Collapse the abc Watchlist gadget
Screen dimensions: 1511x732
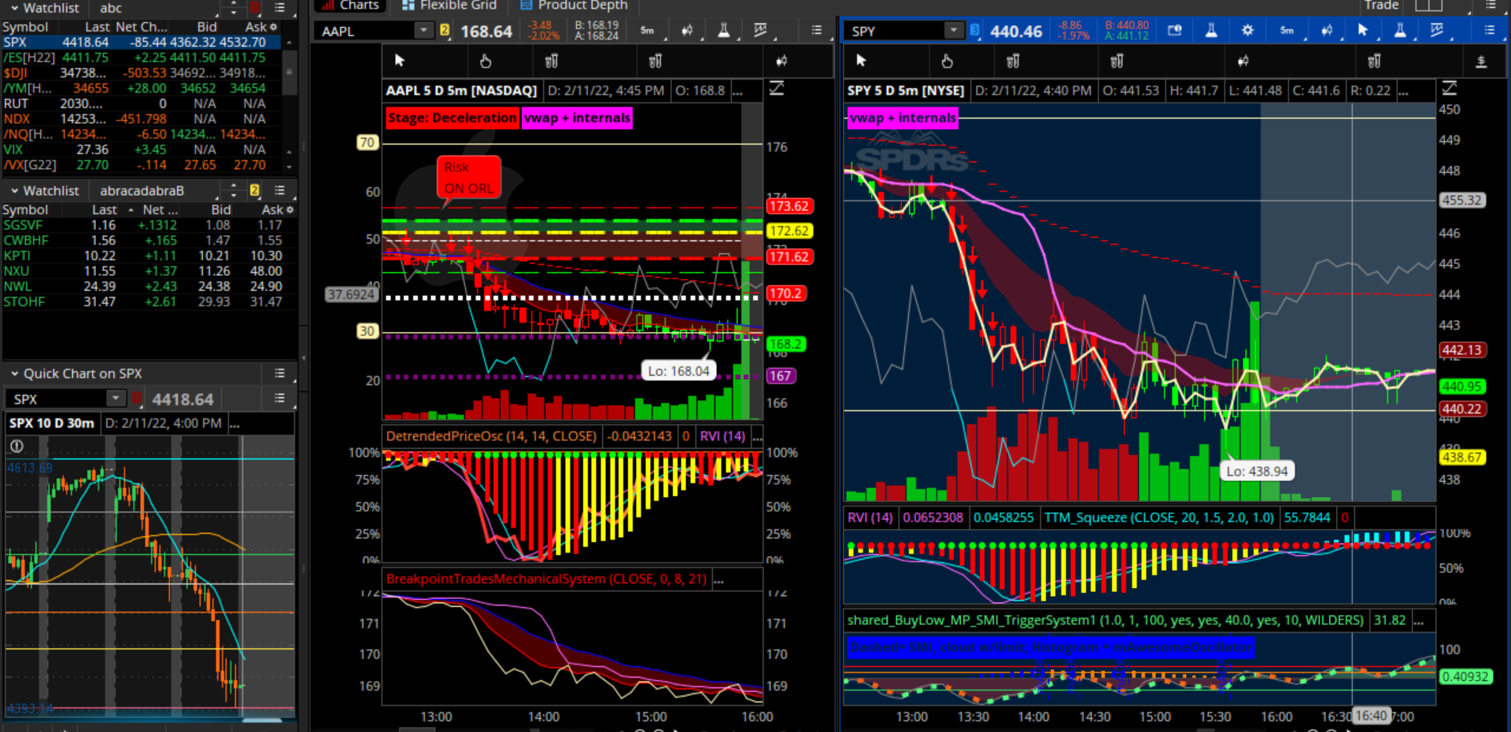point(13,8)
